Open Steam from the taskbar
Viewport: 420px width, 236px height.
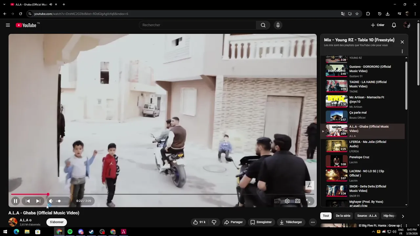92,232
